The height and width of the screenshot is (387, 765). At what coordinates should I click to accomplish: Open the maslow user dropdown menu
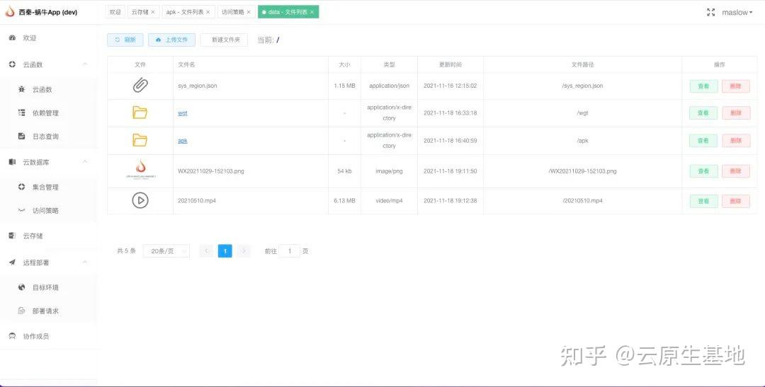(x=737, y=13)
